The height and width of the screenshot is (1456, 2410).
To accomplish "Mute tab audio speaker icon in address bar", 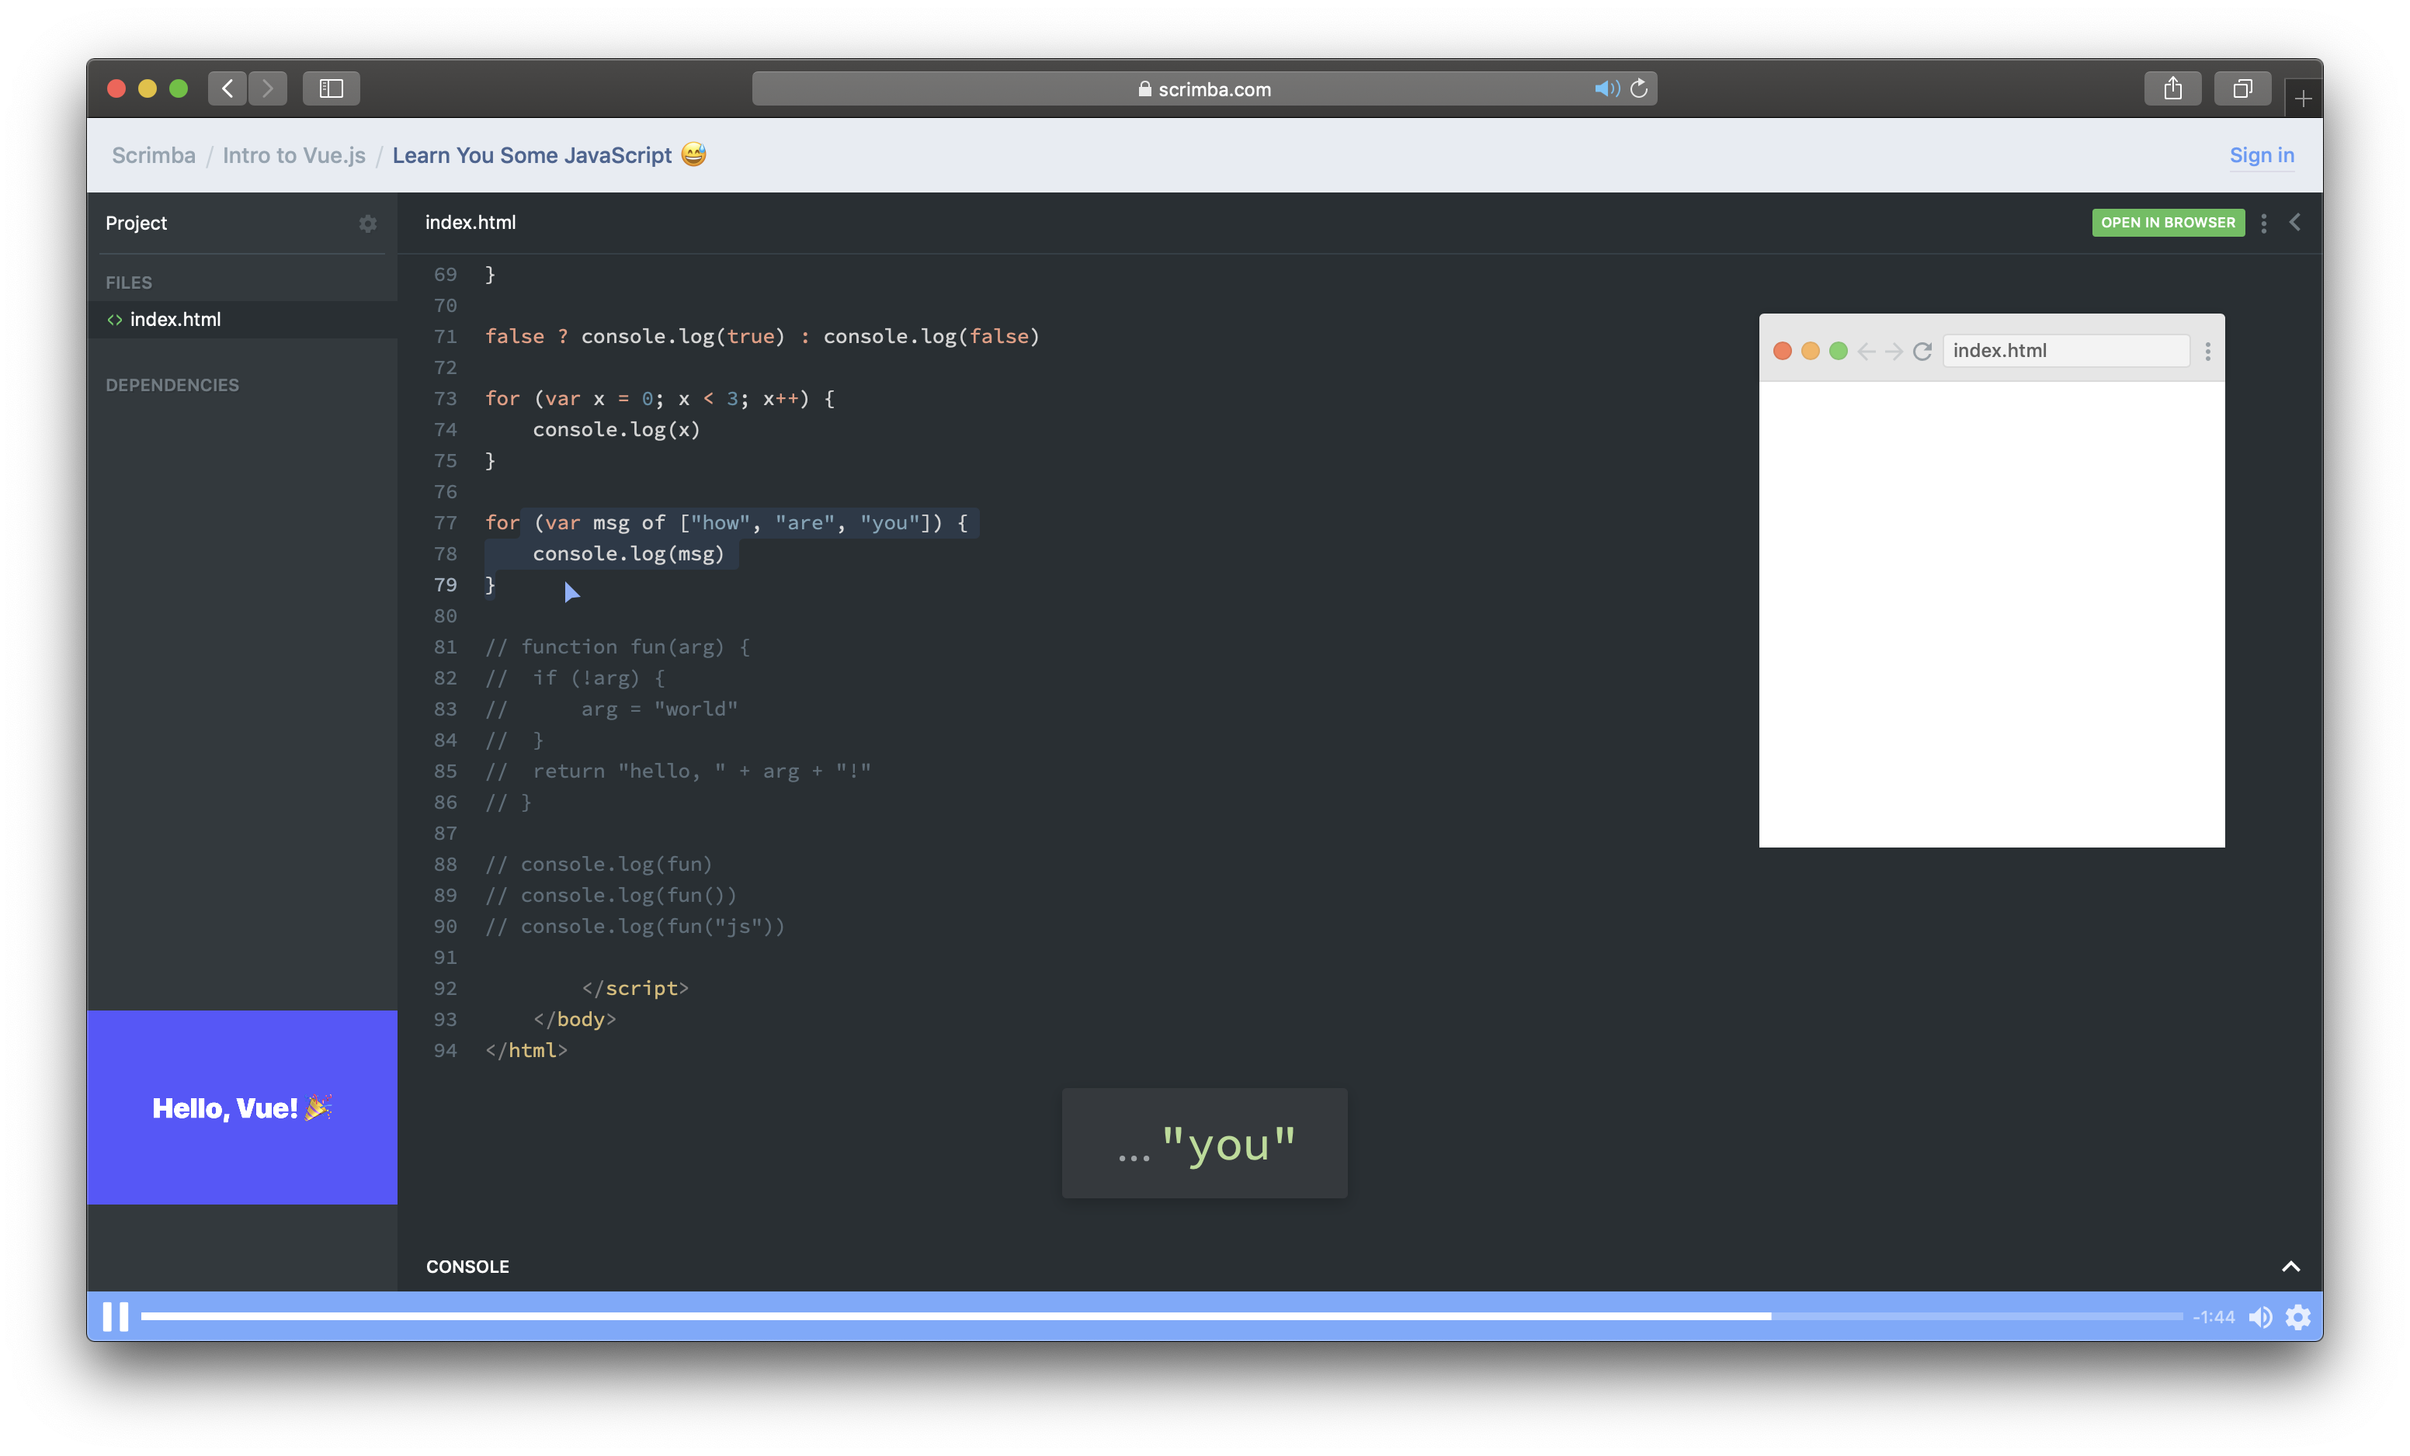I will 1606,88.
